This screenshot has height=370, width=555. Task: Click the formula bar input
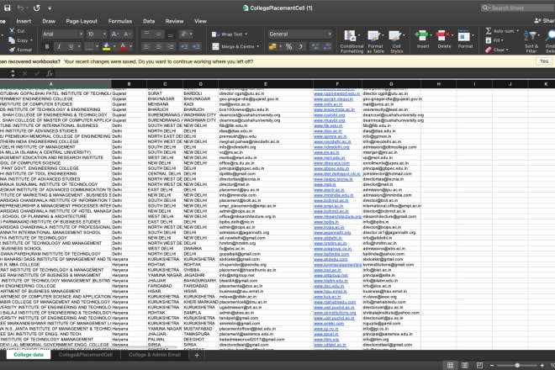[304, 73]
